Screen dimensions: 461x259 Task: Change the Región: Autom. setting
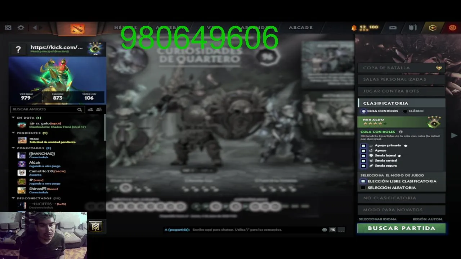pyautogui.click(x=428, y=219)
